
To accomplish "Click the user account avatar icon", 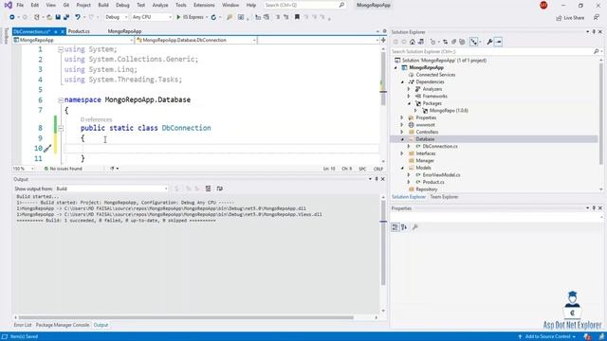I will tap(543, 5).
